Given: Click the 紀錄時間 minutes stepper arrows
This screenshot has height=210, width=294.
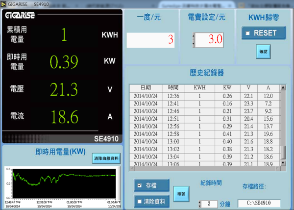Looking at the screenshot, I should point(200,204).
